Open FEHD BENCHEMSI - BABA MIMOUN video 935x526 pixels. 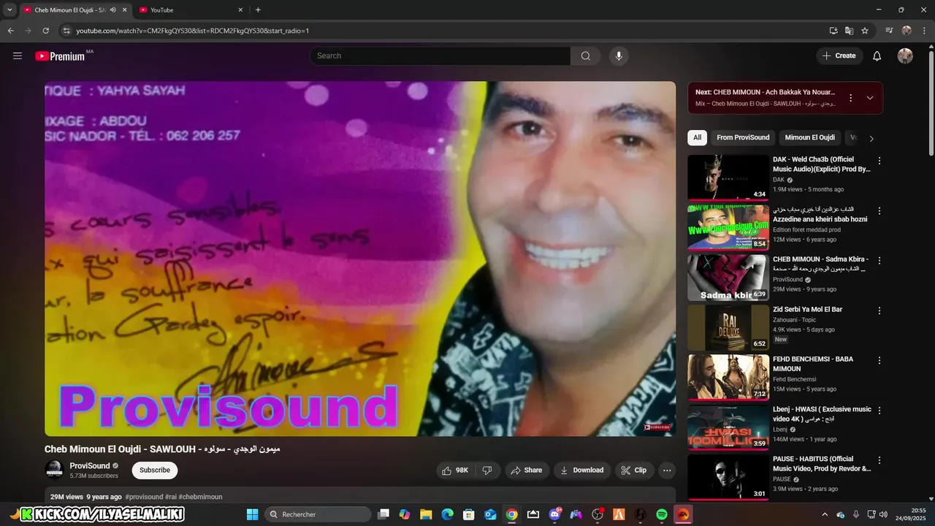(728, 377)
